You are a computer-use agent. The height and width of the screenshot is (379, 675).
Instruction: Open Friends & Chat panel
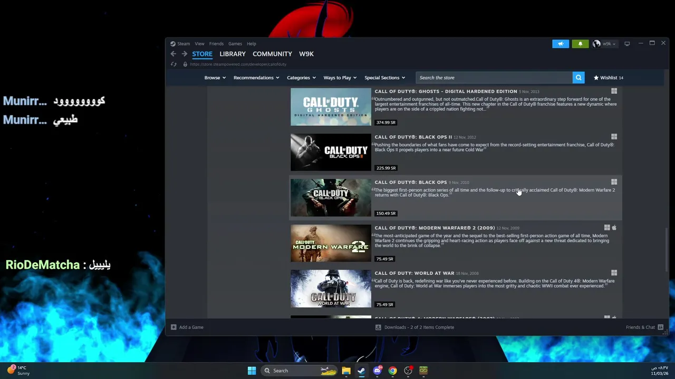coord(644,327)
